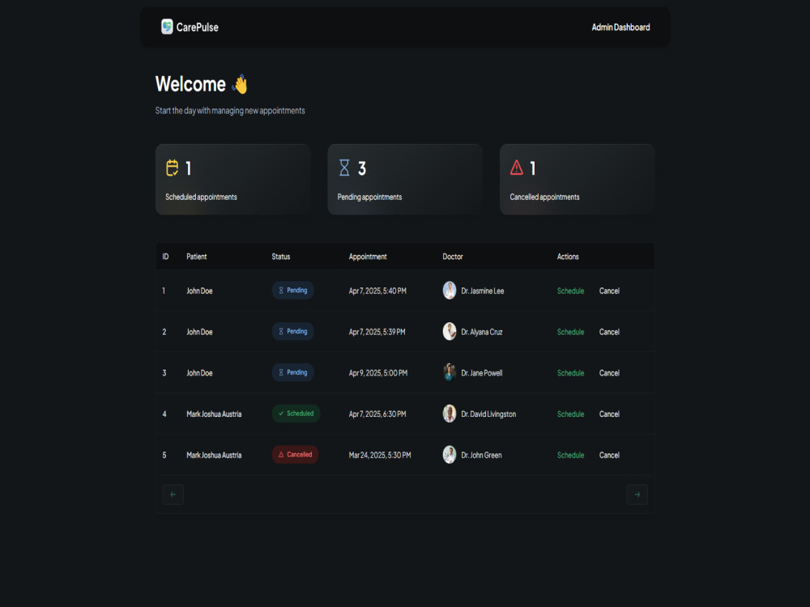Click Mark Joshua Austria in the Scheduled row

tap(214, 414)
